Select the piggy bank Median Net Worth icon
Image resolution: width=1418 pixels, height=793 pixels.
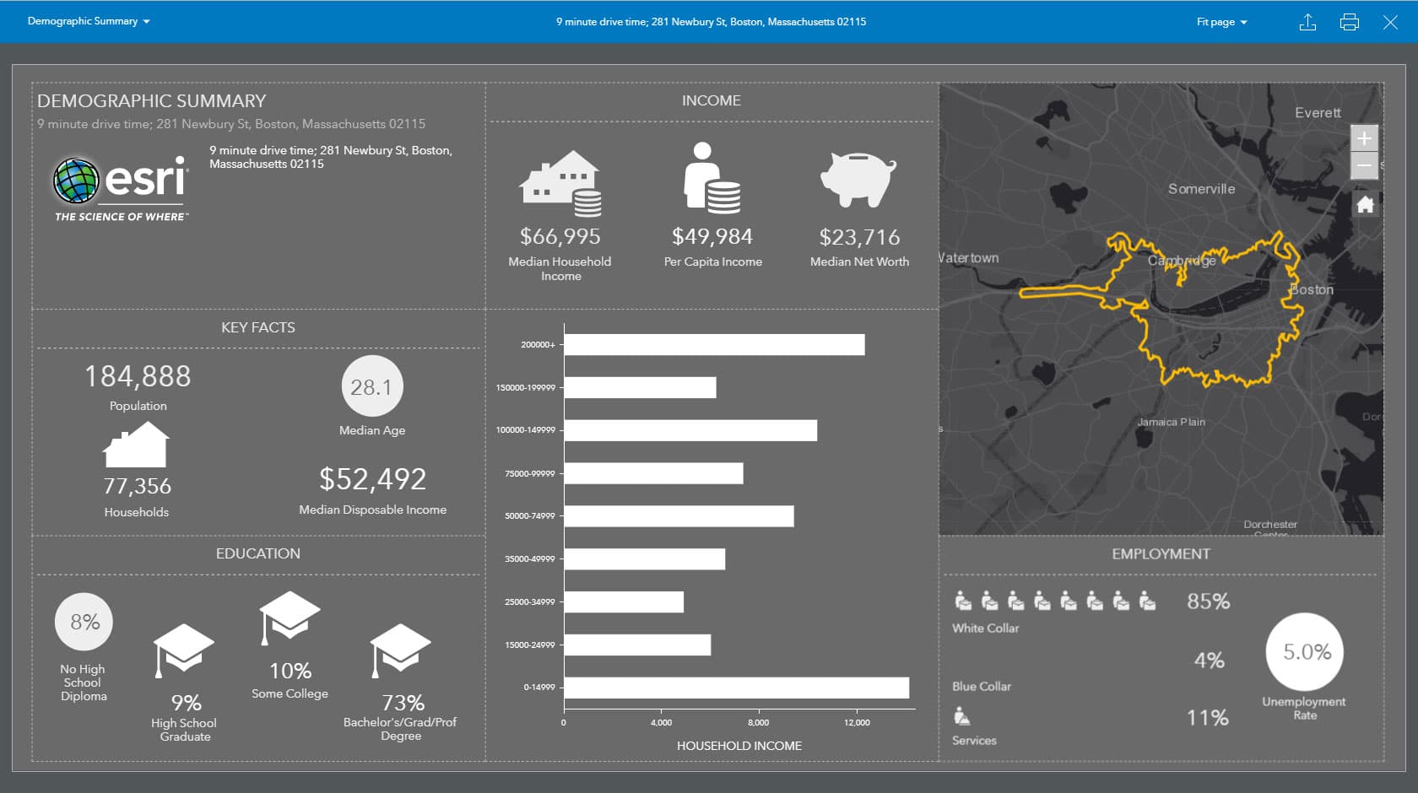[x=858, y=180]
